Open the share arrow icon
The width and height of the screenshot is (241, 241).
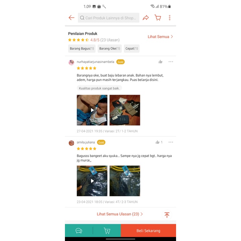click(x=146, y=18)
